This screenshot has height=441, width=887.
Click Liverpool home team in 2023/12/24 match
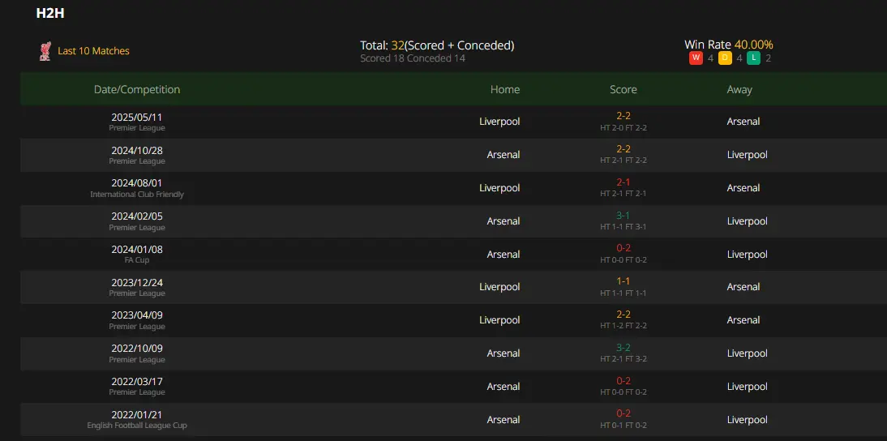(x=499, y=287)
